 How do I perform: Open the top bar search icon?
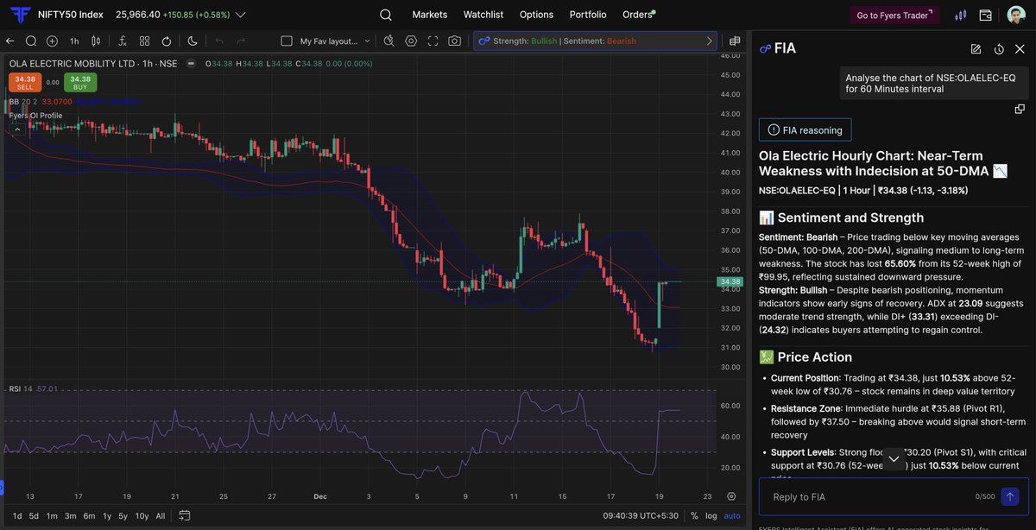(x=385, y=15)
